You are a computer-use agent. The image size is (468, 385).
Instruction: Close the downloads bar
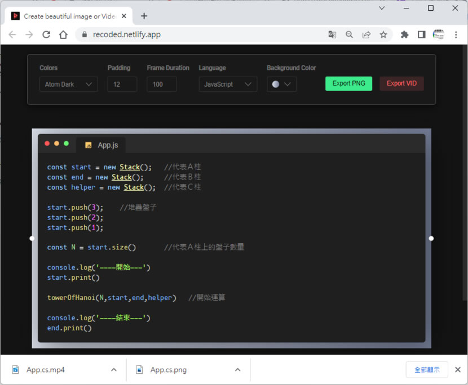(457, 370)
